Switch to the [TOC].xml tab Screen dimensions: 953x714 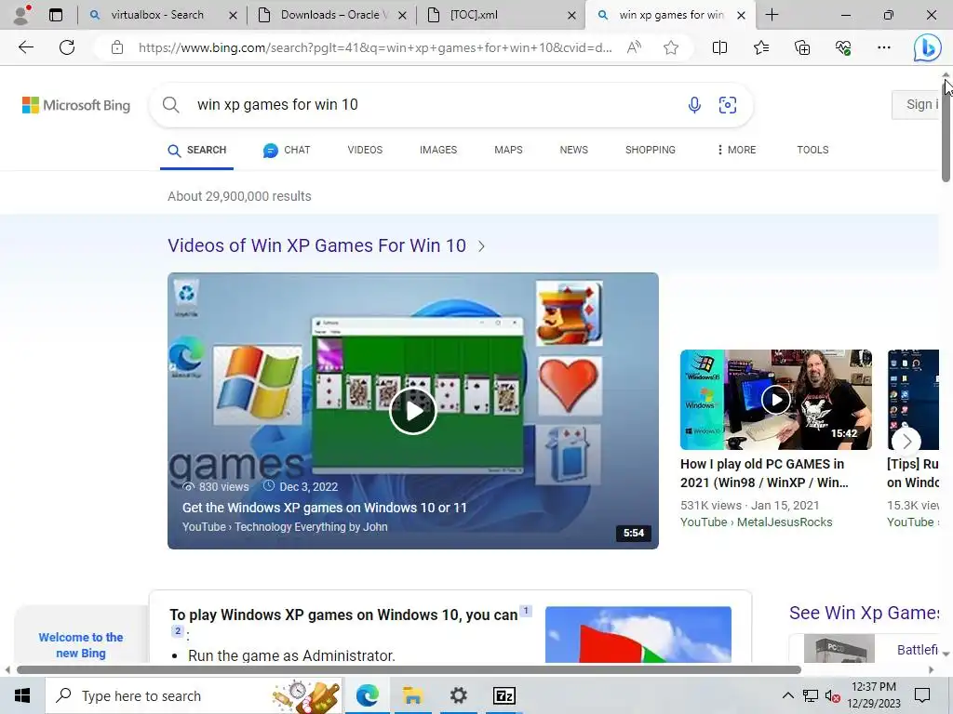[x=474, y=15]
